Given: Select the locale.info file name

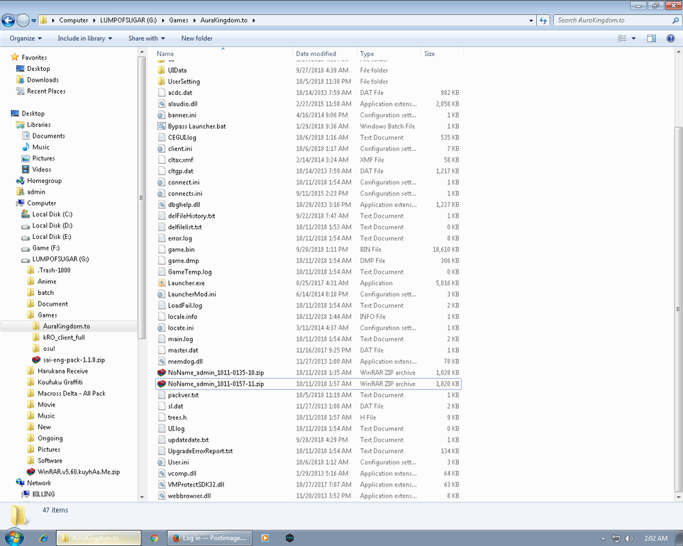Looking at the screenshot, I should pos(182,317).
